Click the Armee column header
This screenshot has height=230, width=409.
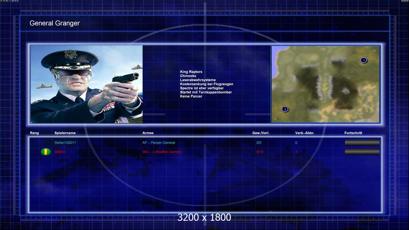[148, 133]
